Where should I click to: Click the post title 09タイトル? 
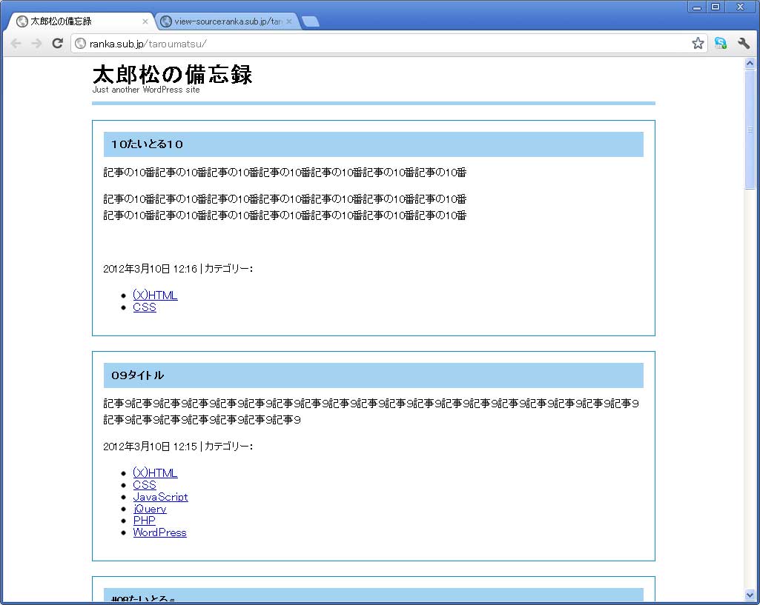point(138,375)
